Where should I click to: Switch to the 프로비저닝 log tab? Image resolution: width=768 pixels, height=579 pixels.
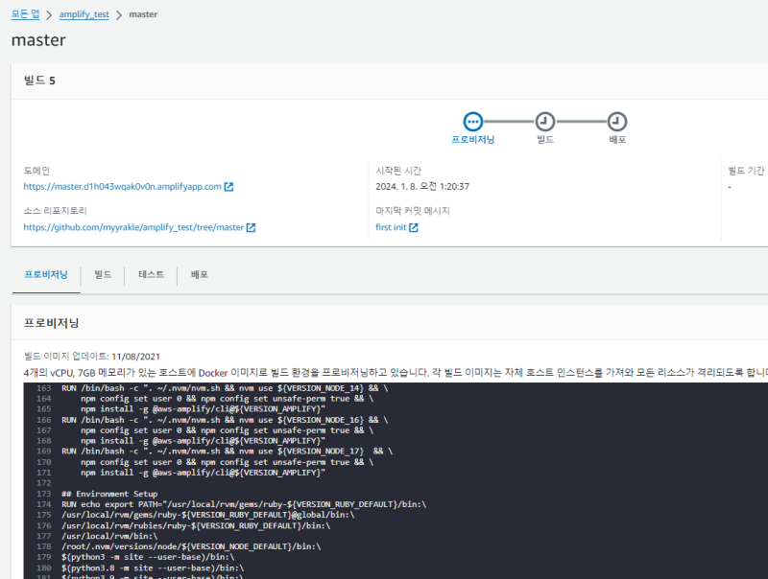click(45, 275)
